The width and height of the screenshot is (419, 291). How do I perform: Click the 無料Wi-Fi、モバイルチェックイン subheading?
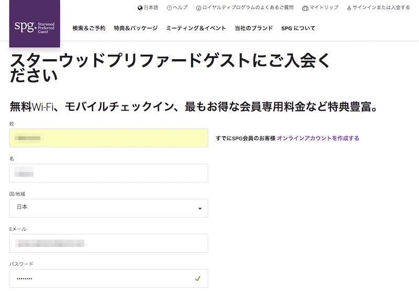point(194,107)
